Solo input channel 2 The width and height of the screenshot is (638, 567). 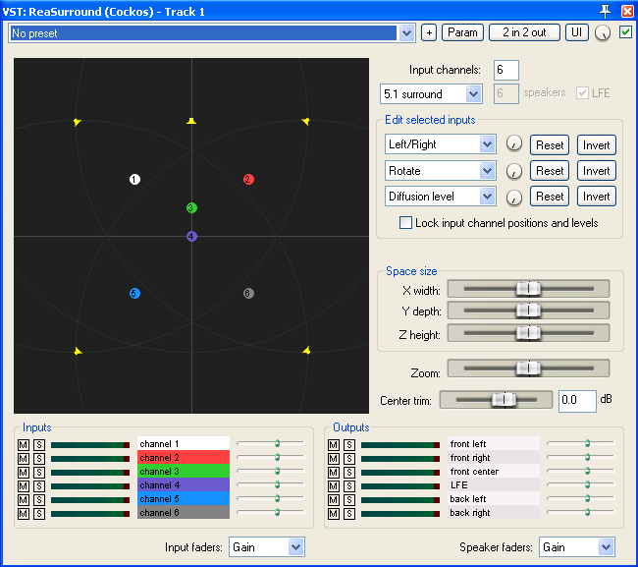click(x=39, y=459)
